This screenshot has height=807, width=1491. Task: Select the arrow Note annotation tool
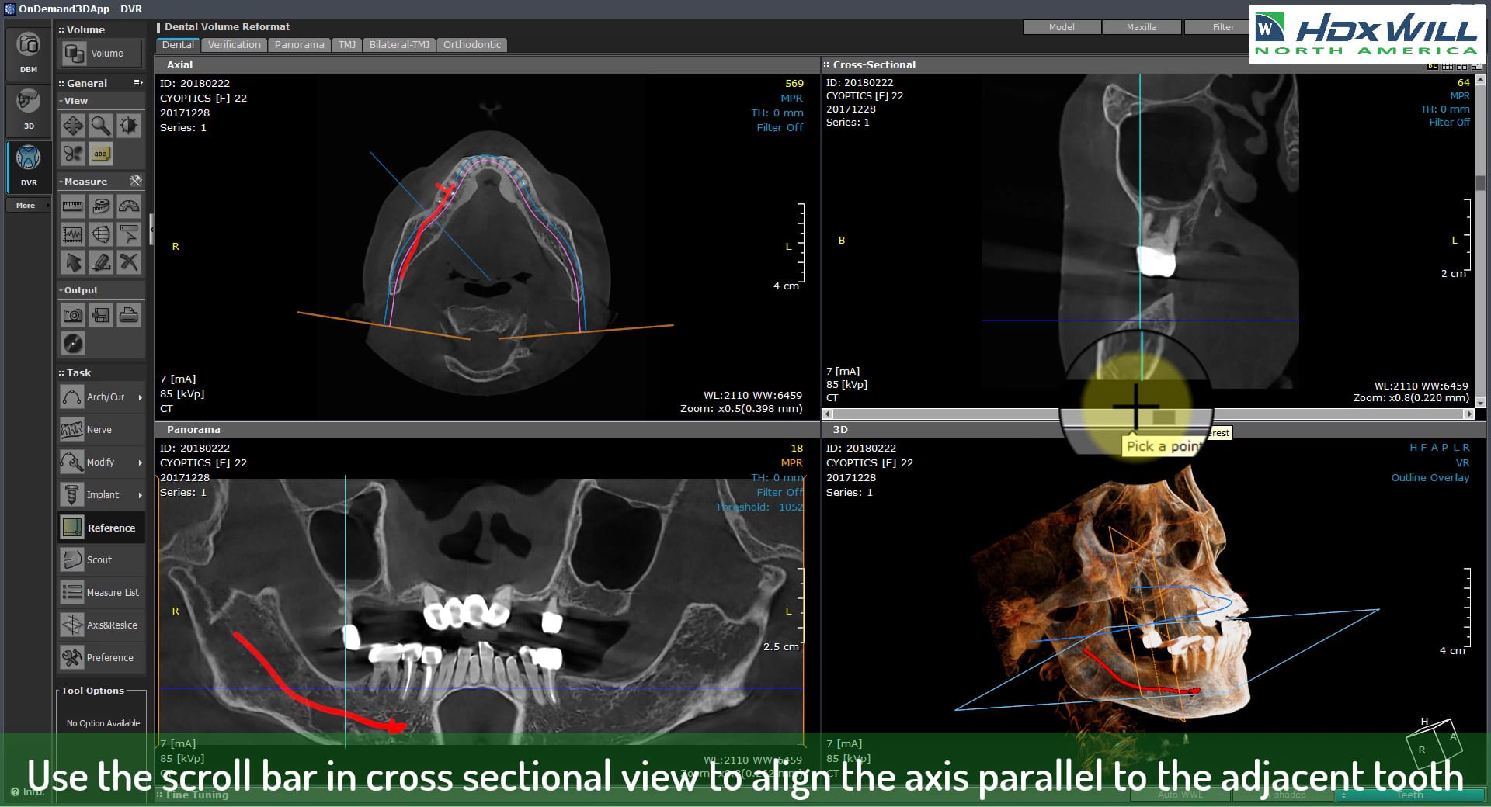129,234
